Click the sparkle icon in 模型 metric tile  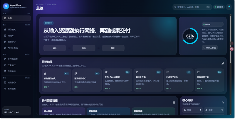coord(207,110)
